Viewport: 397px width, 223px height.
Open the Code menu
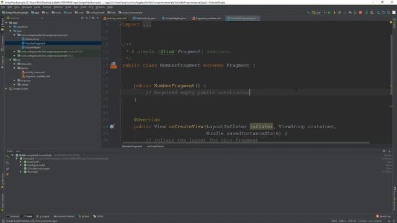[x=37, y=7]
